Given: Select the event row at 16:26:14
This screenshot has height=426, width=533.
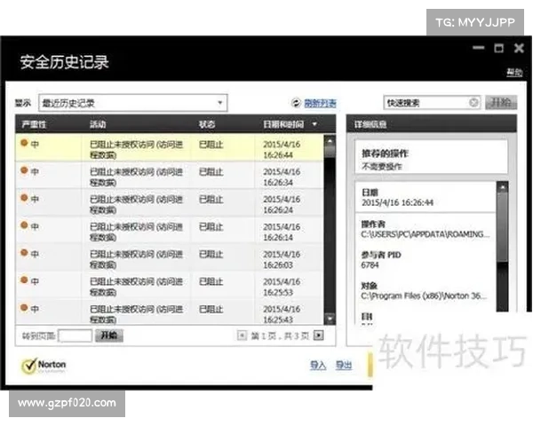Looking at the screenshot, I should click(170, 230).
